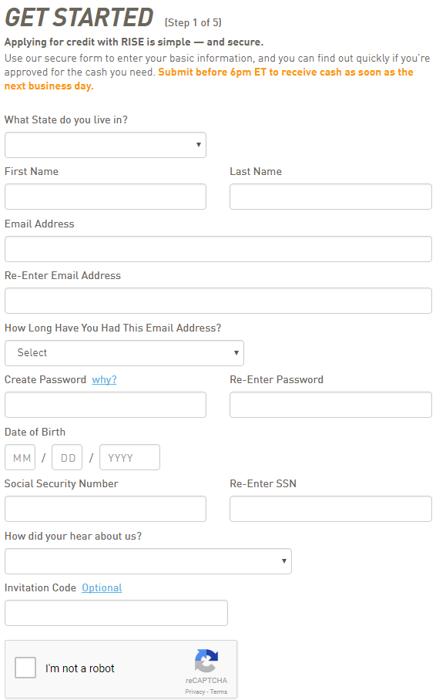Click the reCAPTCHA logo icon
The height and width of the screenshot is (700, 436).
point(206,661)
